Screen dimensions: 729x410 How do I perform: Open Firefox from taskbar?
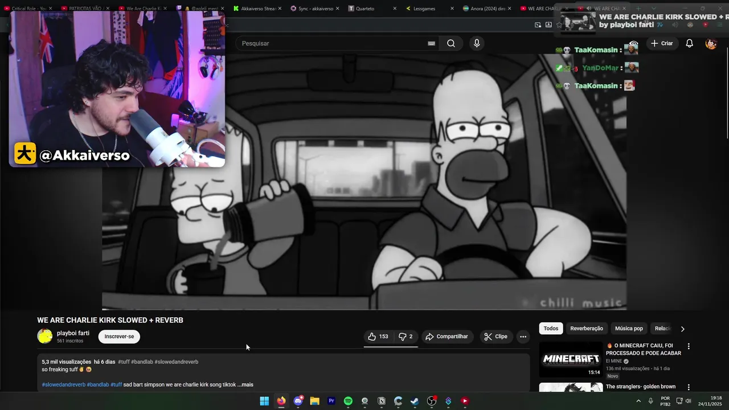click(281, 401)
